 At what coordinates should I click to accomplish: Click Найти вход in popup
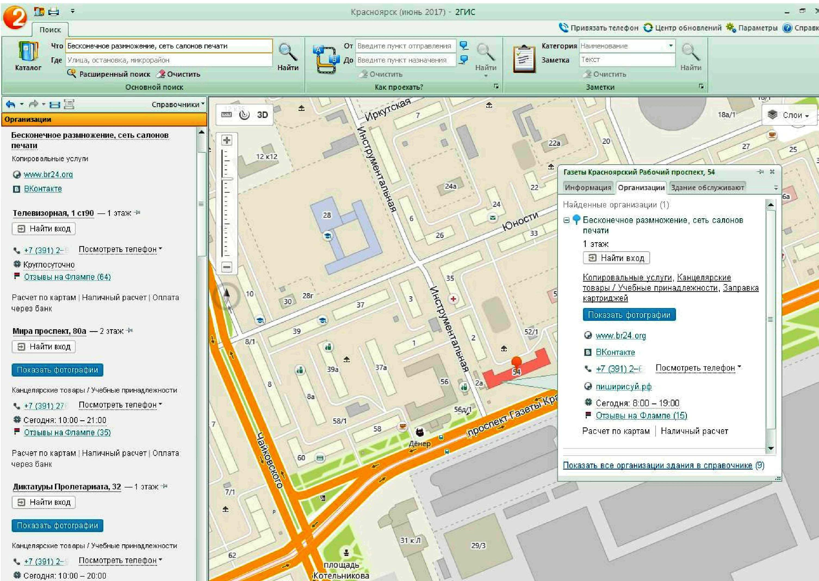click(616, 258)
